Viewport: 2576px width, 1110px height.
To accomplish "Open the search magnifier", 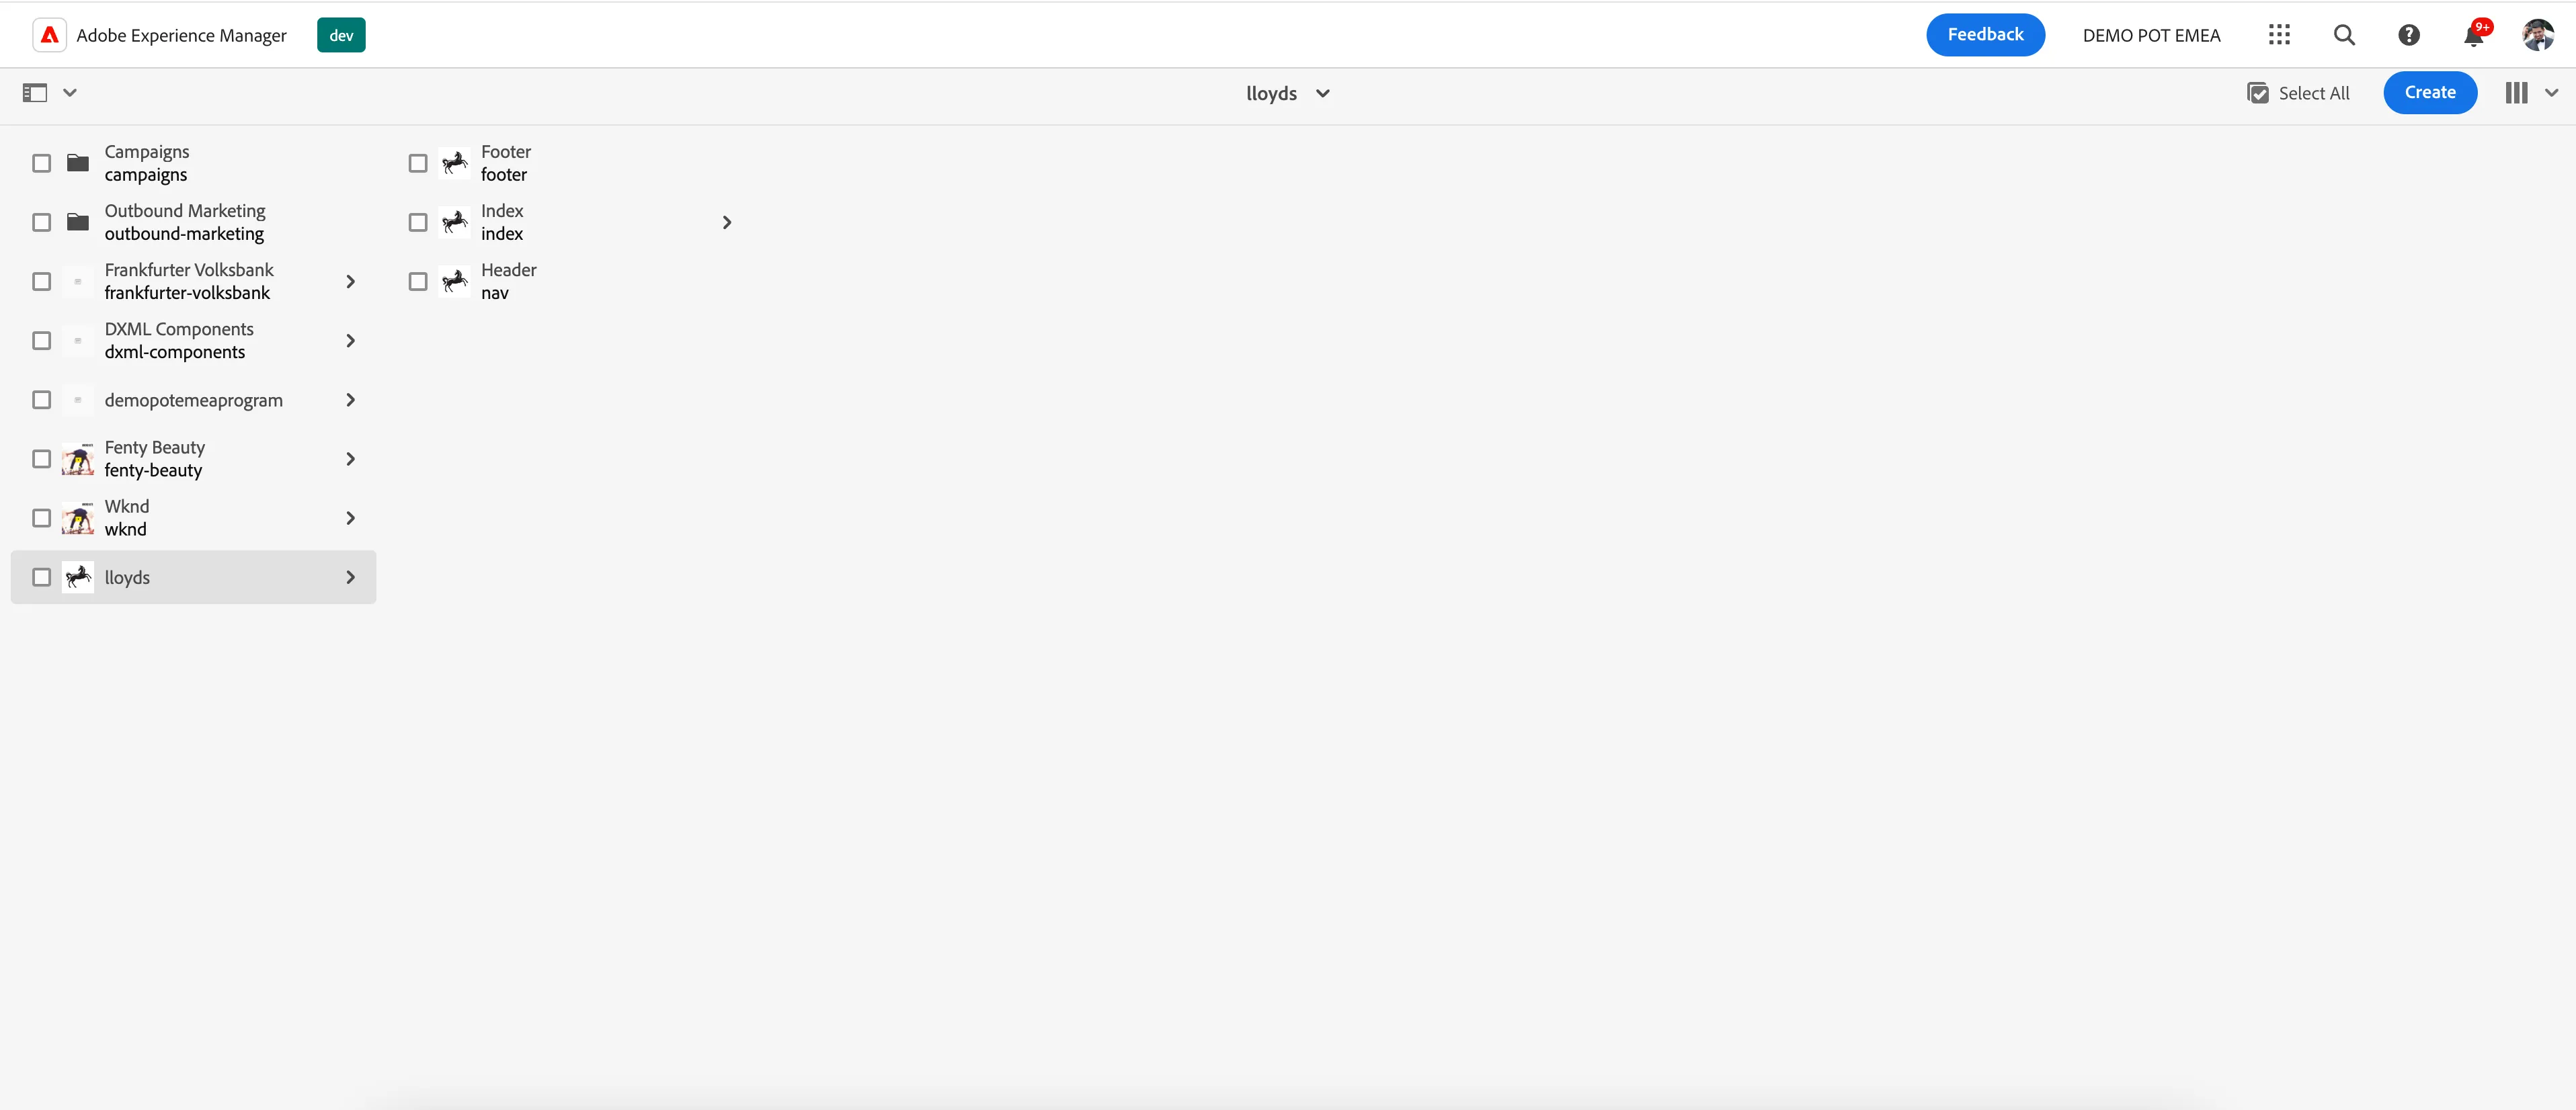I will pyautogui.click(x=2344, y=35).
